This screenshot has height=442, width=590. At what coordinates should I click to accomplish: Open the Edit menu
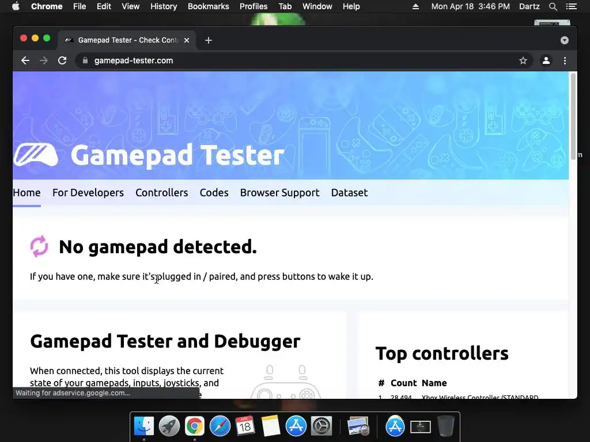(x=104, y=6)
